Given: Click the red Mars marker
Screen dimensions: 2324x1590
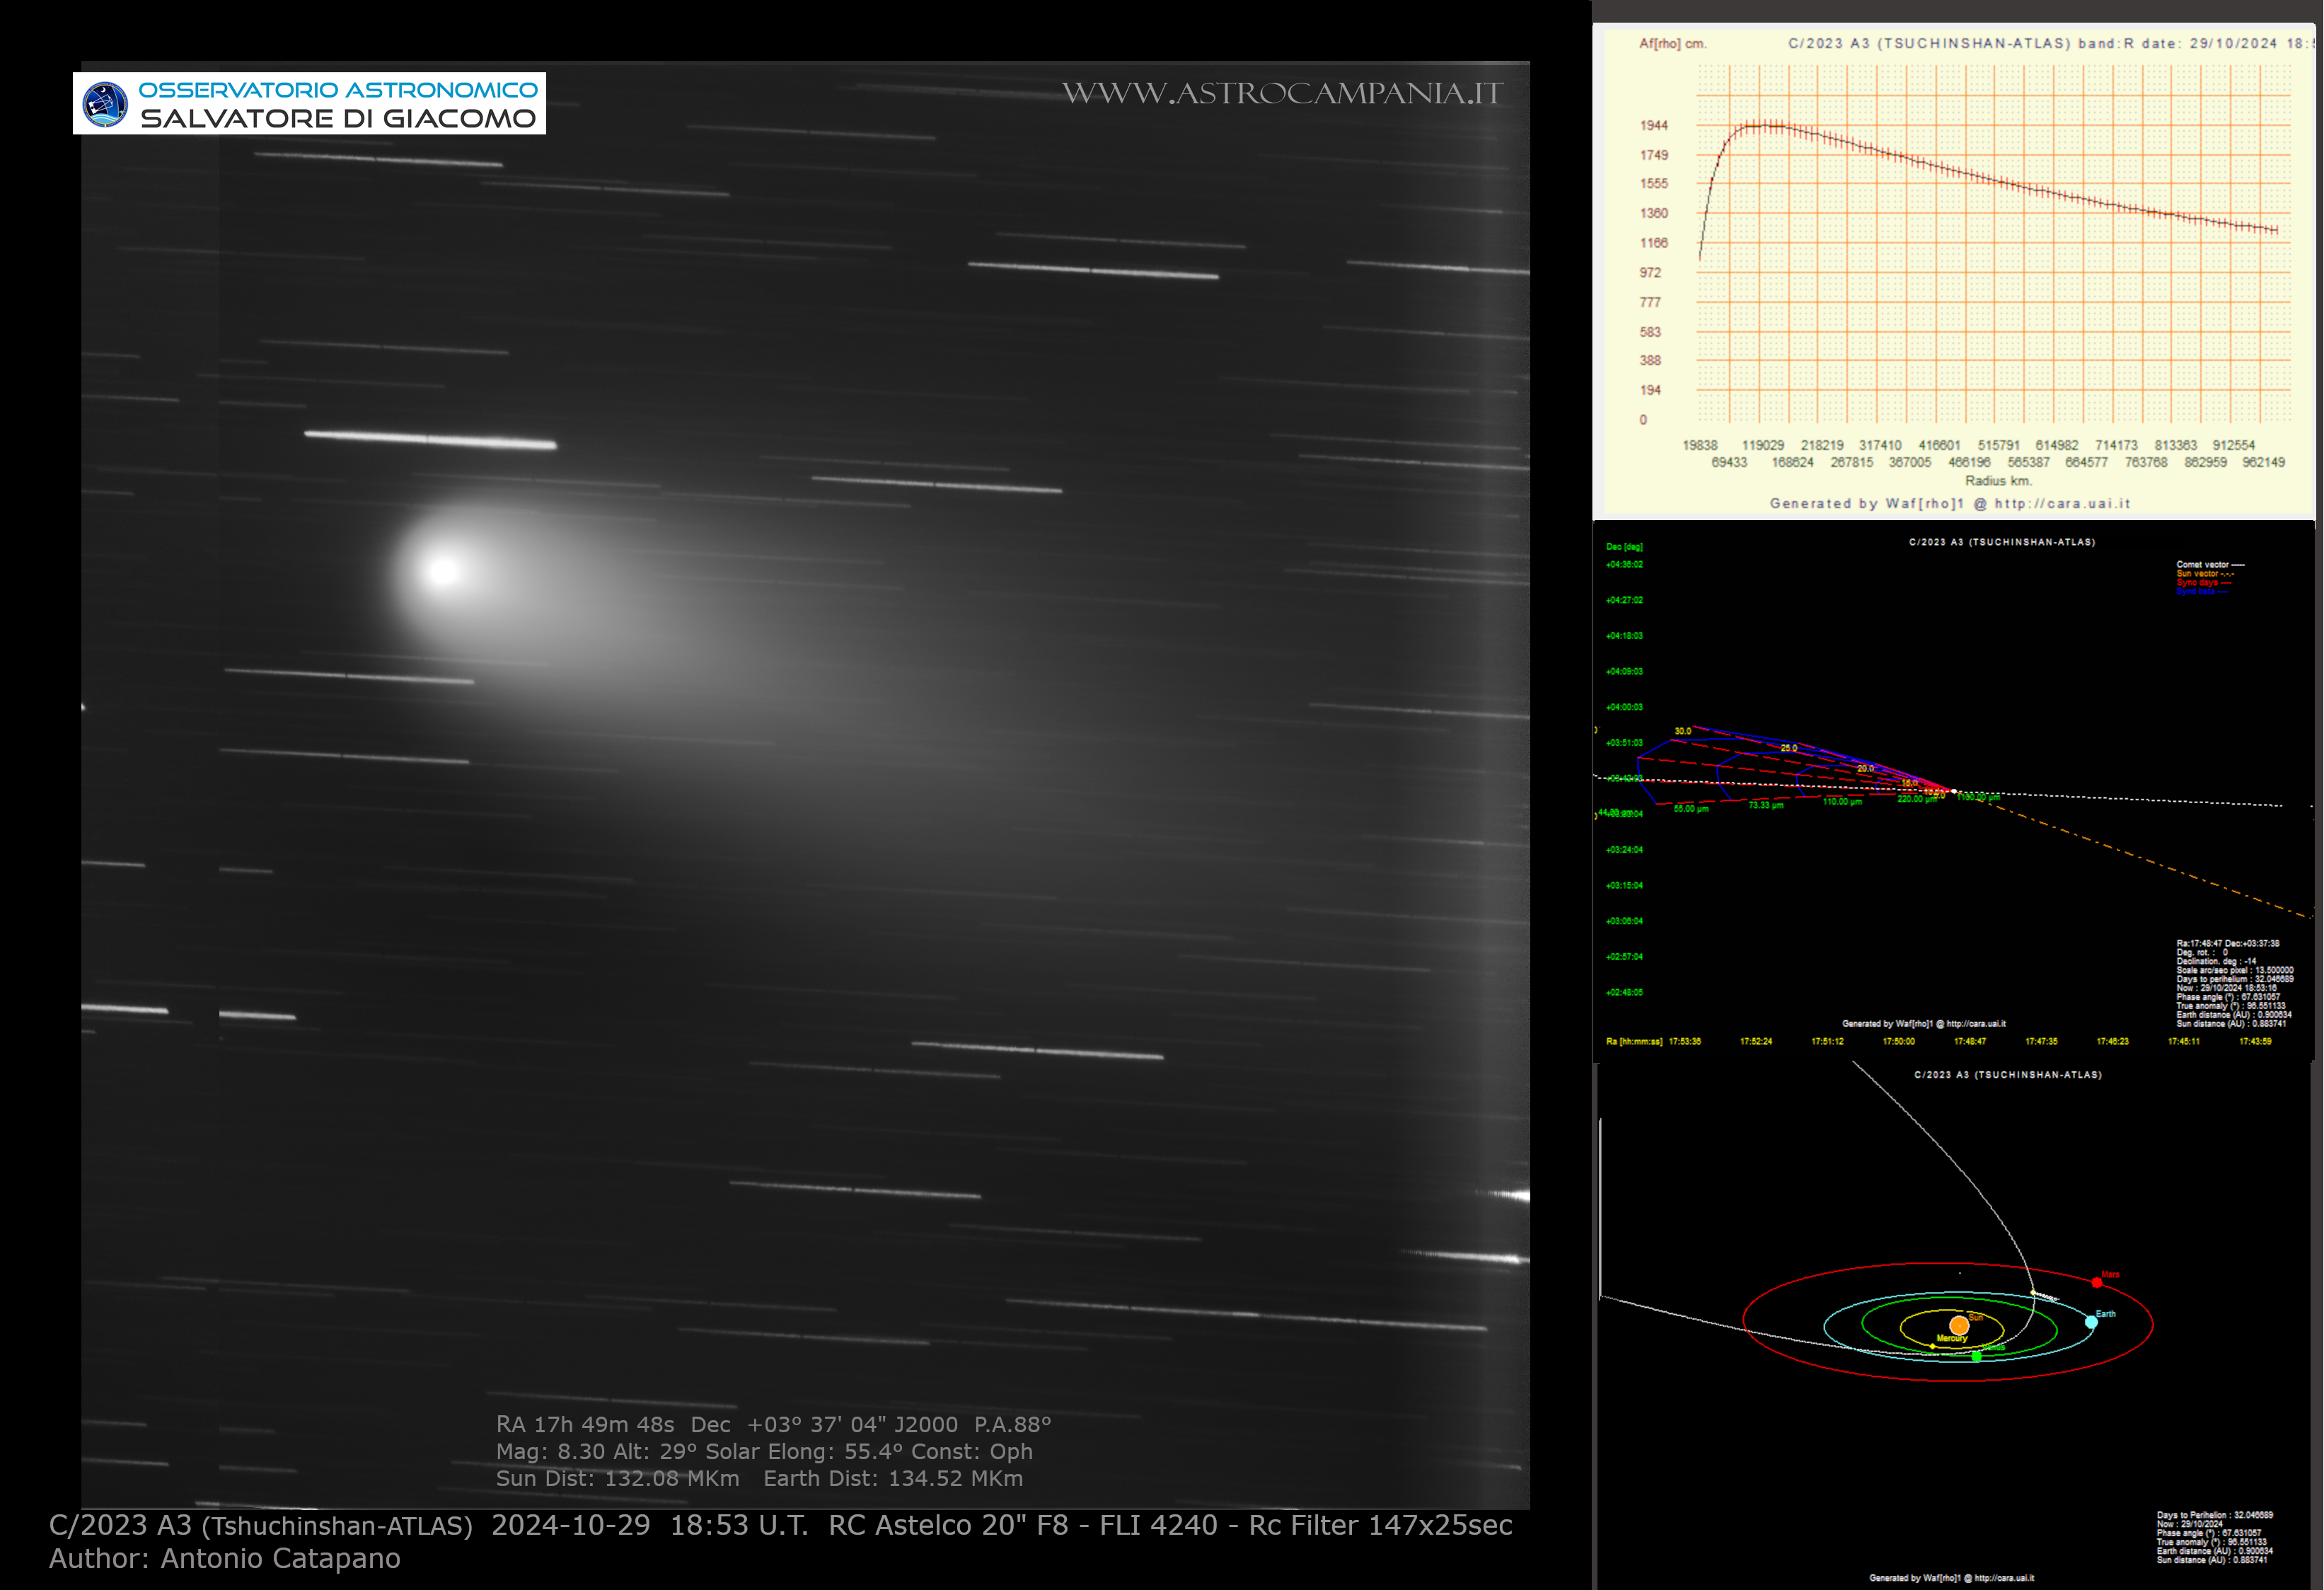Looking at the screenshot, I should point(2097,1283).
